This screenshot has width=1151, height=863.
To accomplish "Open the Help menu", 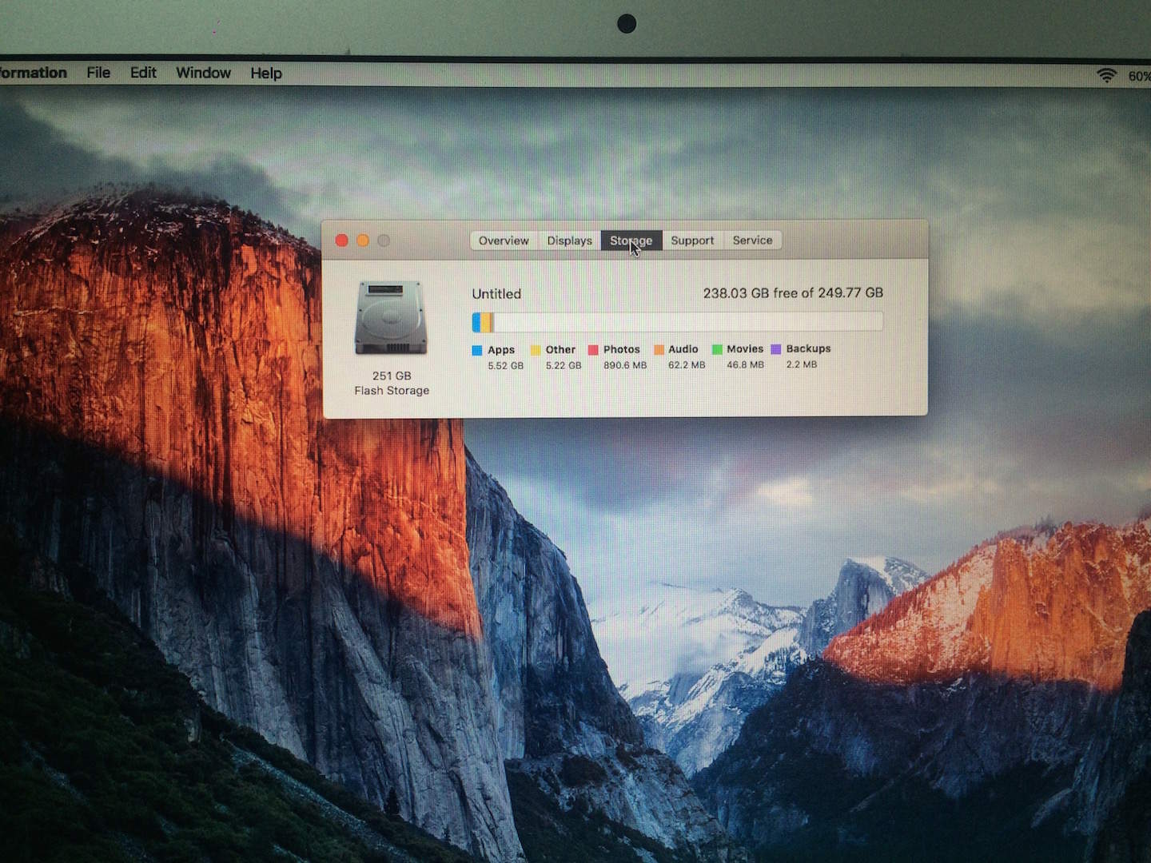I will (x=265, y=74).
